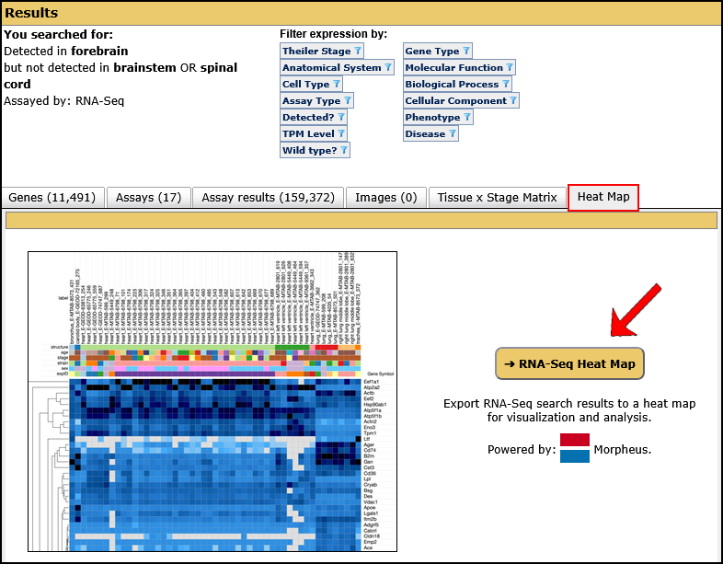The height and width of the screenshot is (564, 723).
Task: Click the Morpheus logo icon
Action: [574, 448]
